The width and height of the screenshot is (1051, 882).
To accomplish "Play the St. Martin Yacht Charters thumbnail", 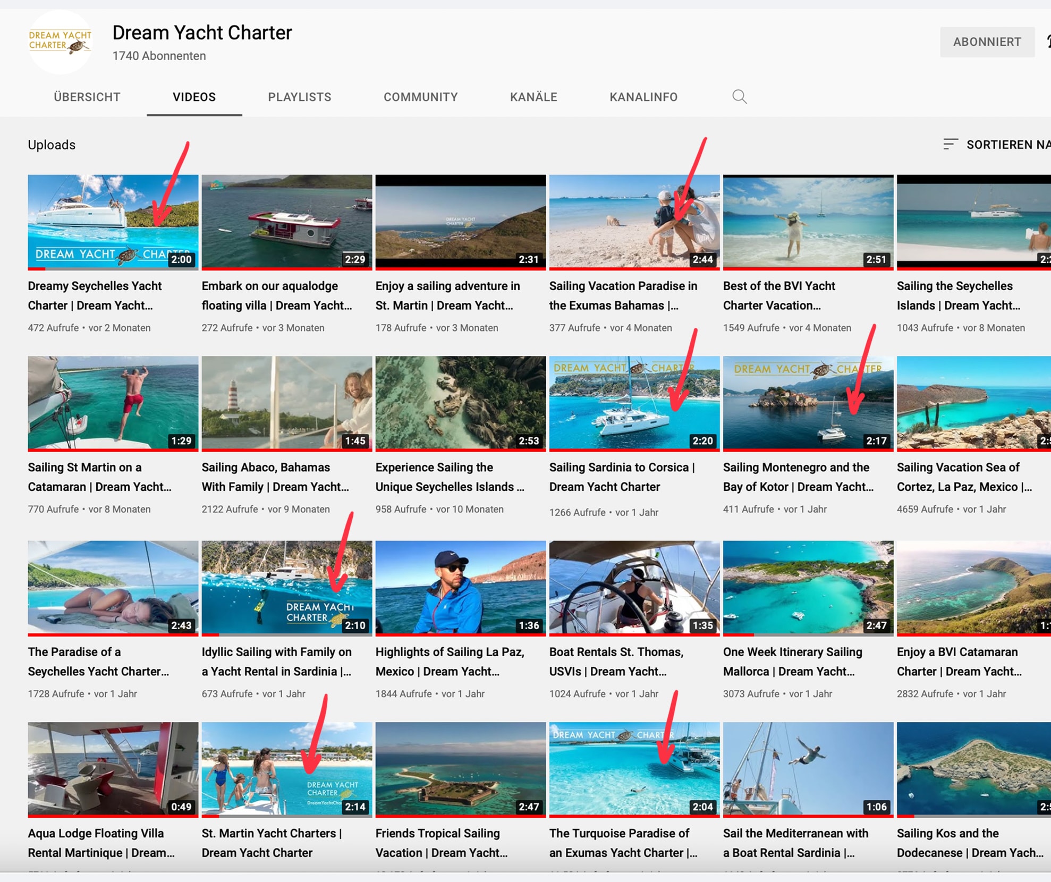I will 287,769.
